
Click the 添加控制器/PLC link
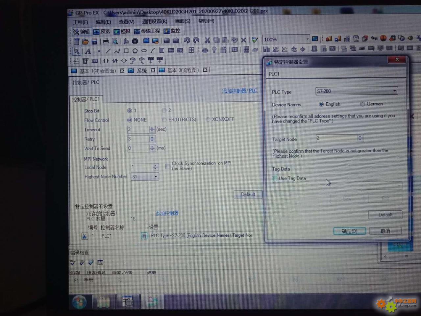(x=240, y=91)
